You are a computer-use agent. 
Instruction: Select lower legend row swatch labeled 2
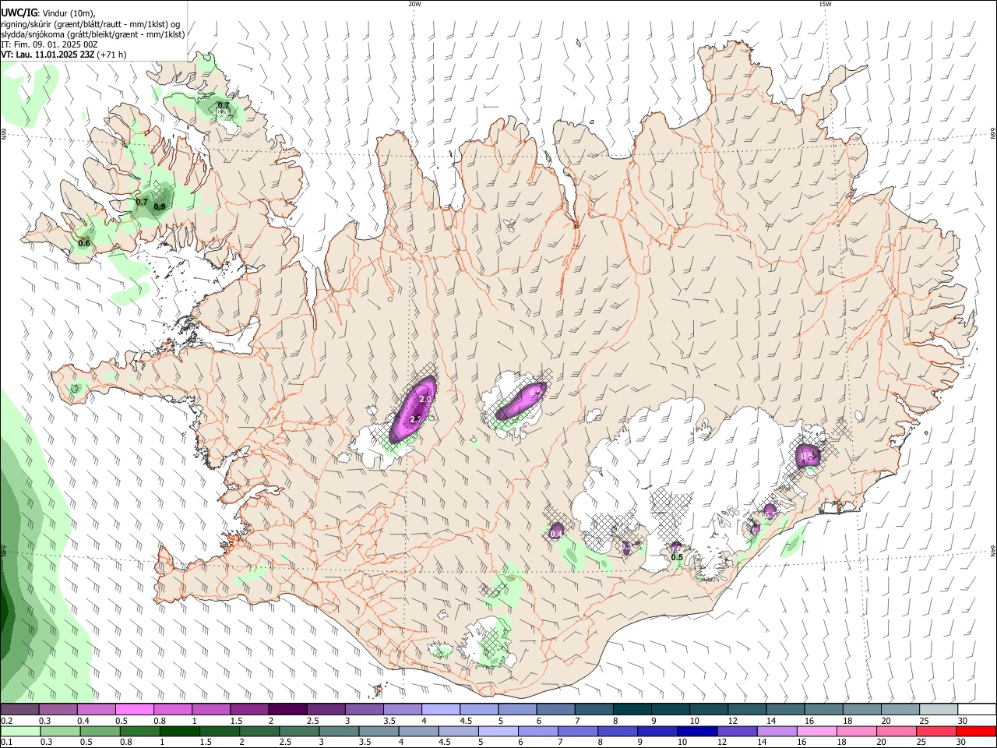coord(259,732)
